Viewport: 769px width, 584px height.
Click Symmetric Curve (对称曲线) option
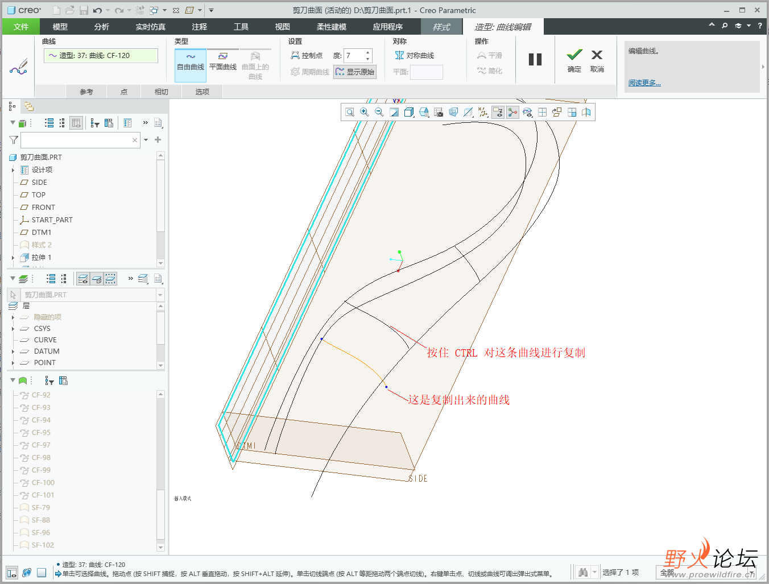(415, 56)
